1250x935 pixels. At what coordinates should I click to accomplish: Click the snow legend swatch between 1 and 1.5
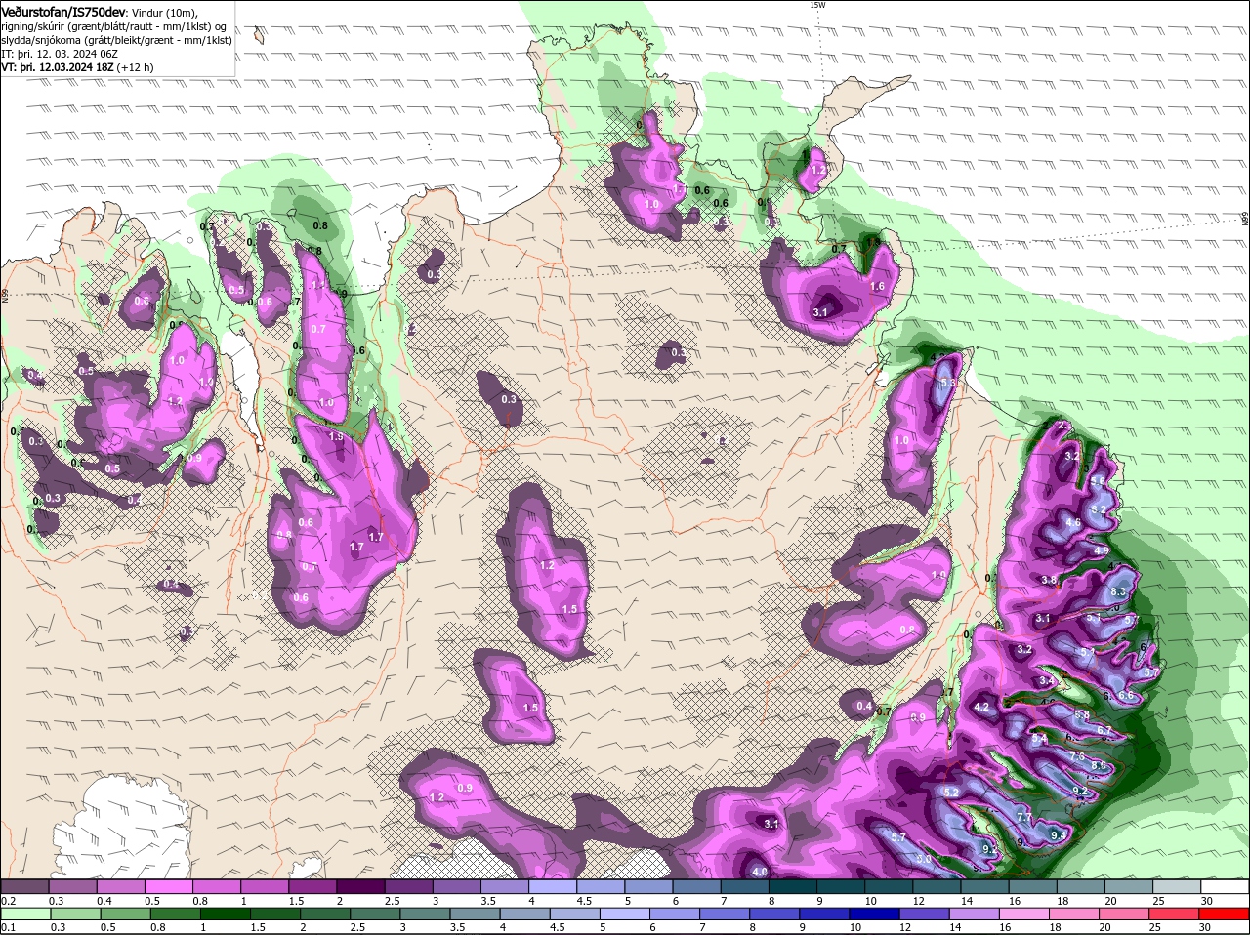pos(267,885)
